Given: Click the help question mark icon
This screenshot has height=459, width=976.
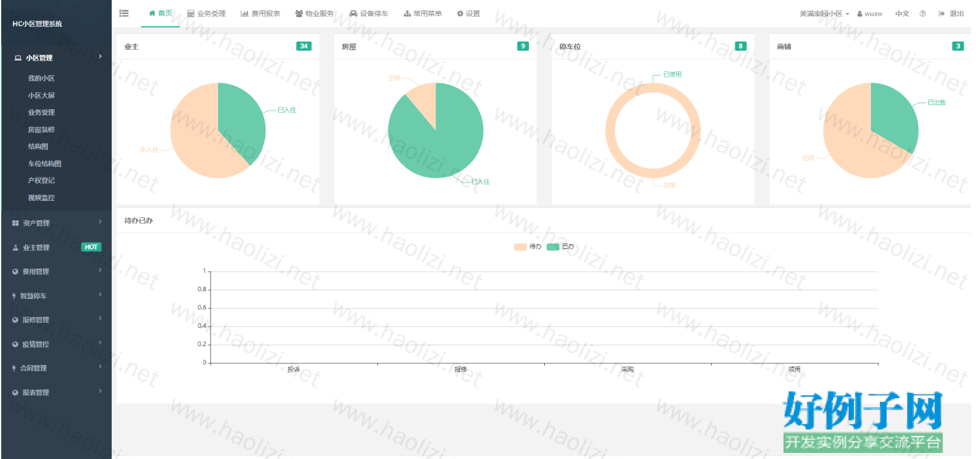Looking at the screenshot, I should click(x=923, y=13).
